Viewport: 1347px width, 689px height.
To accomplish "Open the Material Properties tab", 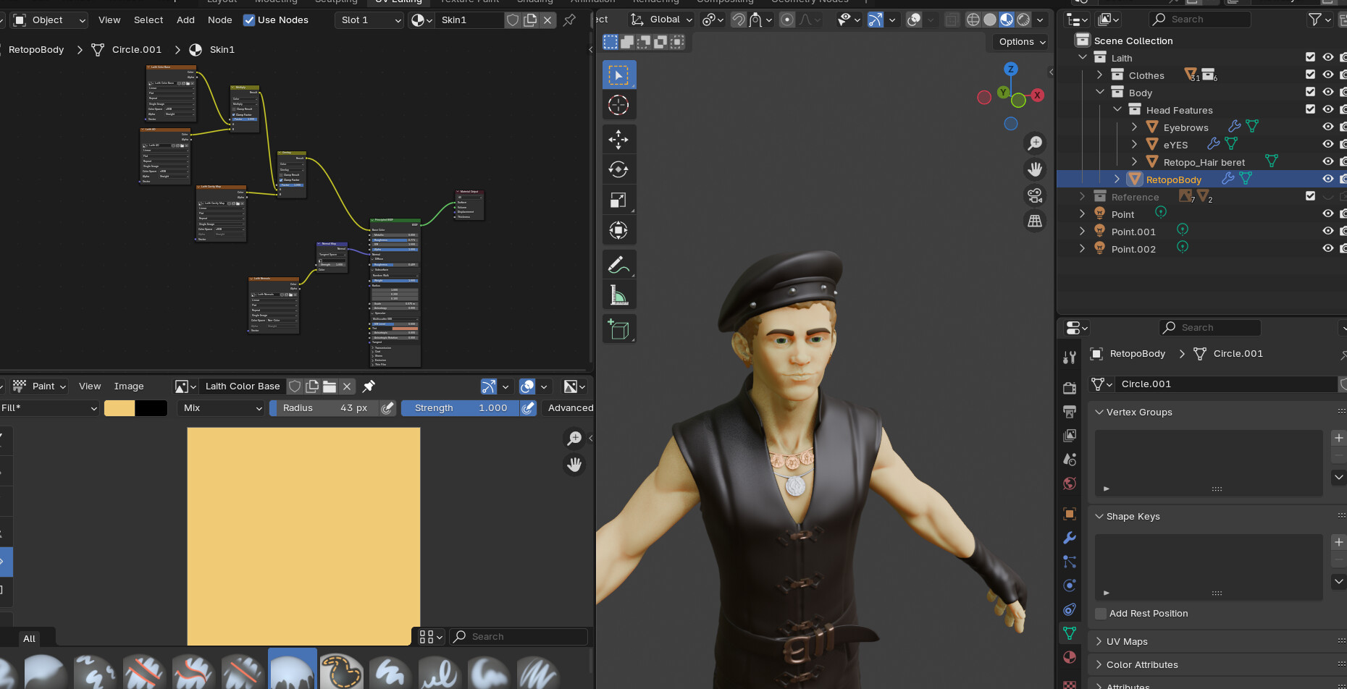I will 1070,657.
